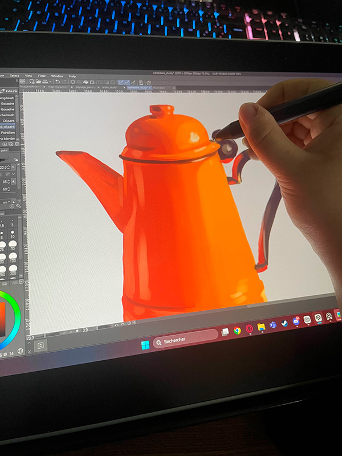Open Steam from the taskbar
The image size is (342, 456).
point(284,323)
